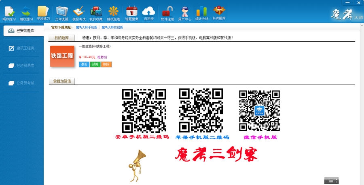Click the 特惠 promotion notice text
Viewport: 364px width, 185px height.
(158, 38)
